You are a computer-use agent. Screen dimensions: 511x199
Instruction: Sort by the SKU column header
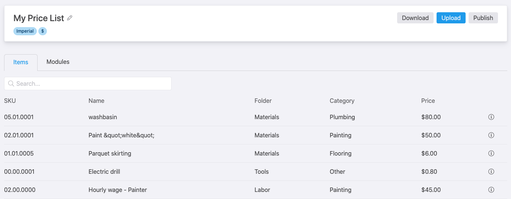point(10,101)
